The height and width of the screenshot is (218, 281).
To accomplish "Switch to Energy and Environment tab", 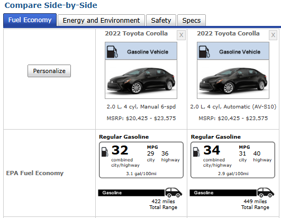I will point(101,21).
